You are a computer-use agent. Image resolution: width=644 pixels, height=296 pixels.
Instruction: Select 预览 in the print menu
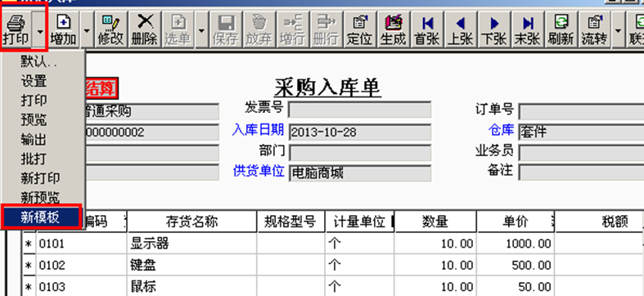click(x=43, y=120)
